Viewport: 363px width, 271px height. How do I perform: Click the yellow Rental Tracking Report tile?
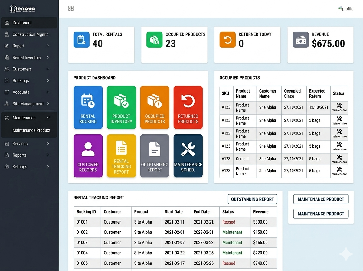coord(121,156)
